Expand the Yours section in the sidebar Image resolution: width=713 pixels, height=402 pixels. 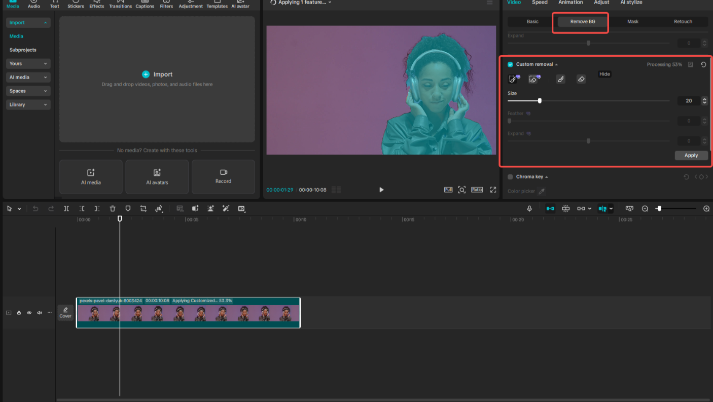pos(28,63)
